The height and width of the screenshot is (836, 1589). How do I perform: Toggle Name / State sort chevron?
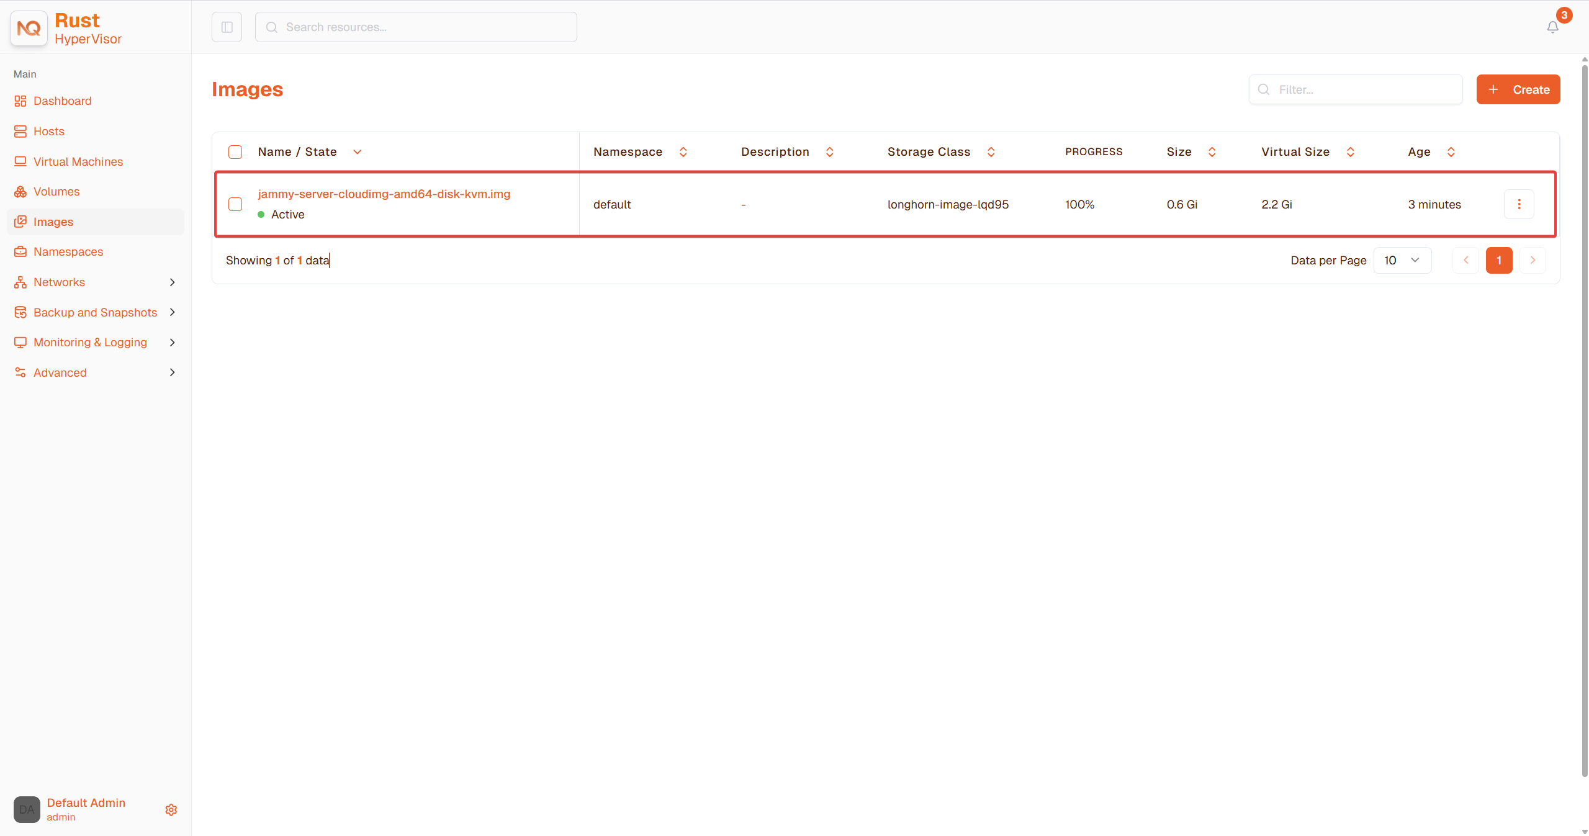(358, 152)
